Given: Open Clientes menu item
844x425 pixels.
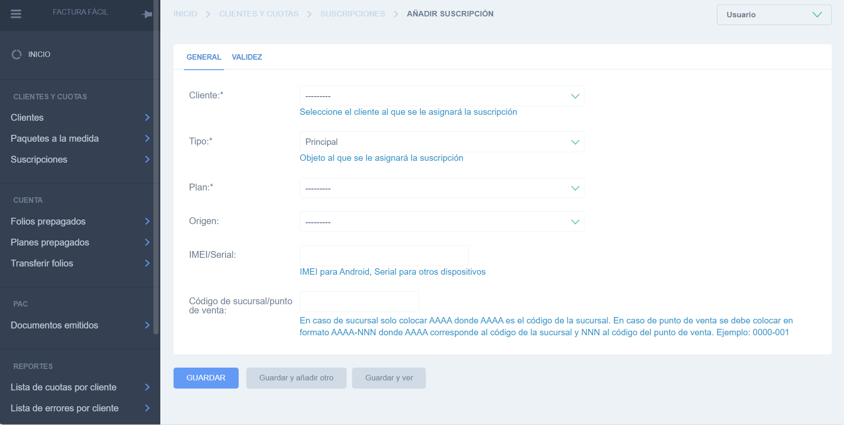Looking at the screenshot, I should [27, 118].
